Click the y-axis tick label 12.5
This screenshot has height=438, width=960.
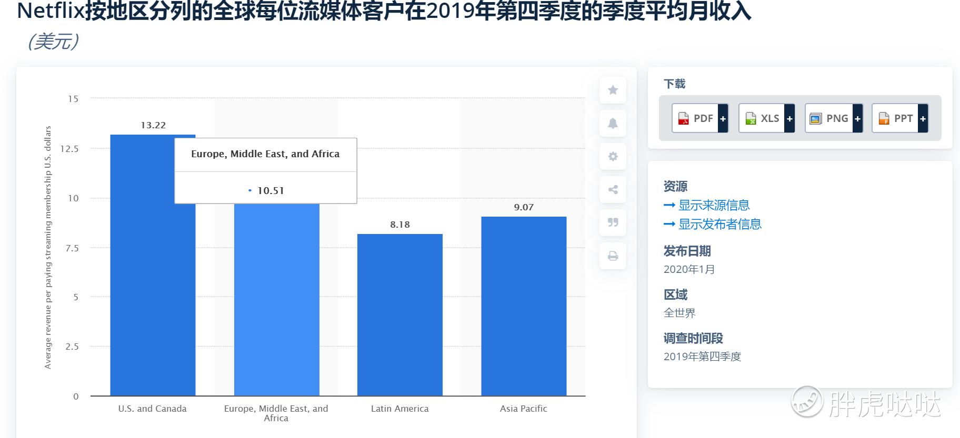click(69, 149)
